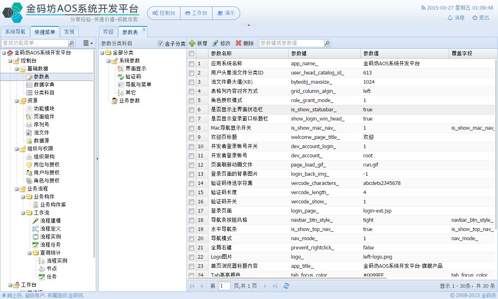The height and width of the screenshot is (299, 498).
Task: Go to the next page using the arrow icon
Action: (265, 286)
